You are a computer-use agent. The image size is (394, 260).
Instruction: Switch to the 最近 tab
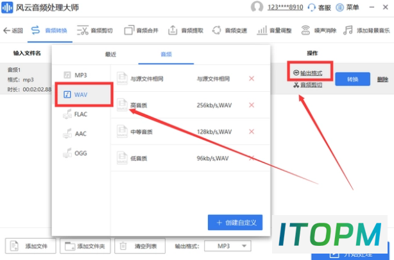point(110,55)
